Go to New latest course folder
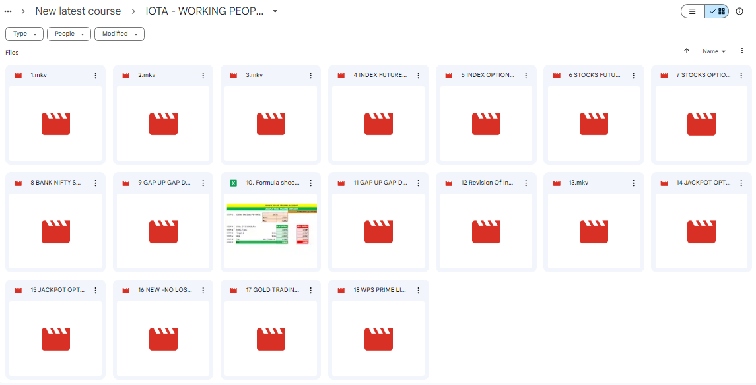 coord(78,11)
